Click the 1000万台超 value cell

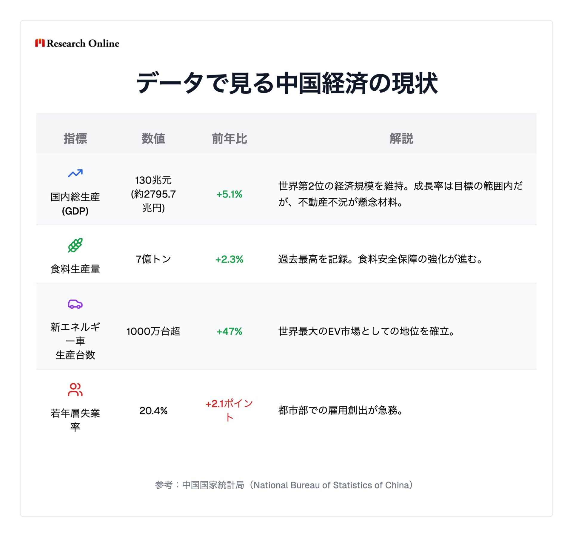153,331
